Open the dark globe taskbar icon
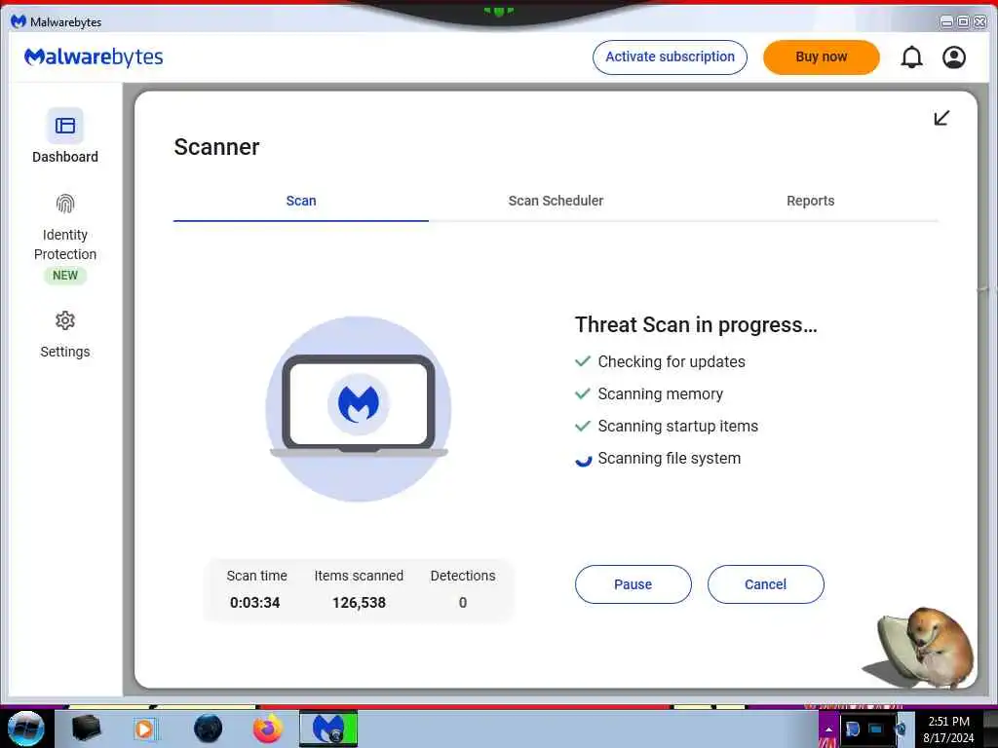The image size is (998, 748). point(209,729)
